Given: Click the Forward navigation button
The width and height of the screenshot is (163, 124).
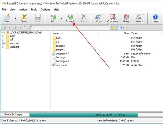Looking at the screenshot, I should pyautogui.click(x=14, y=27).
